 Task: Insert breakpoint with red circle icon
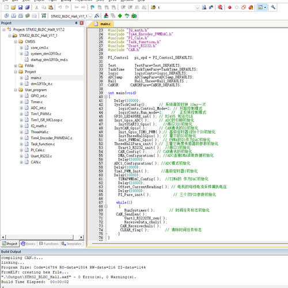click(229, 7)
